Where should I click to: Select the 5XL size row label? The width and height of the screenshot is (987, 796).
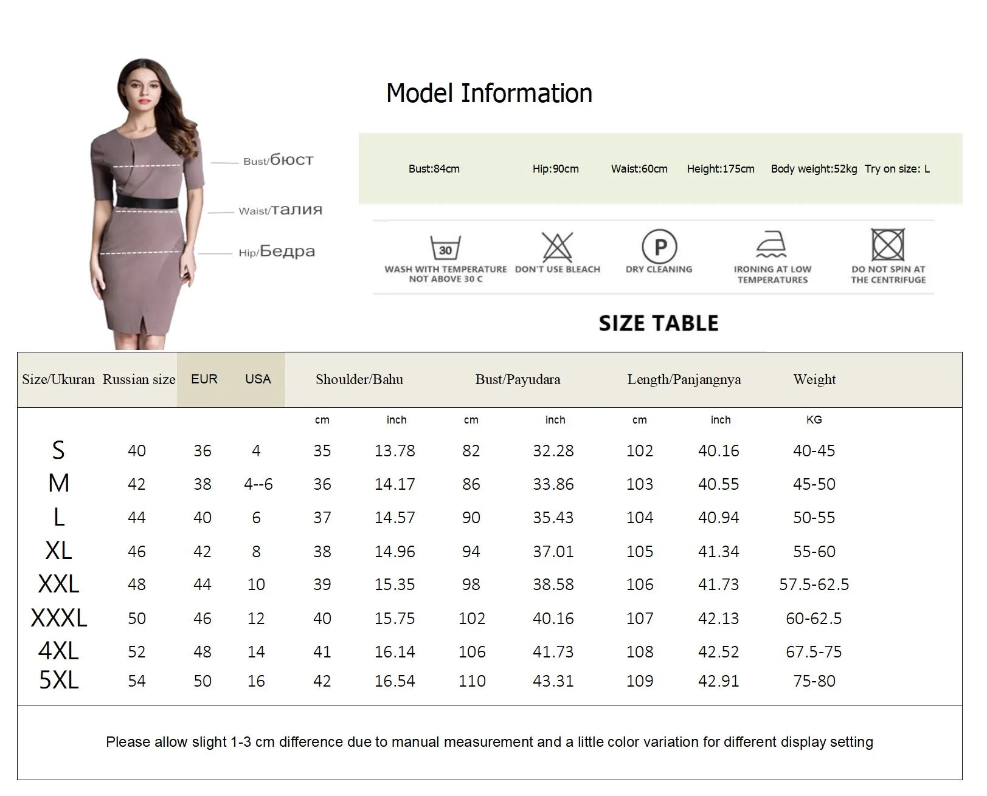[58, 680]
